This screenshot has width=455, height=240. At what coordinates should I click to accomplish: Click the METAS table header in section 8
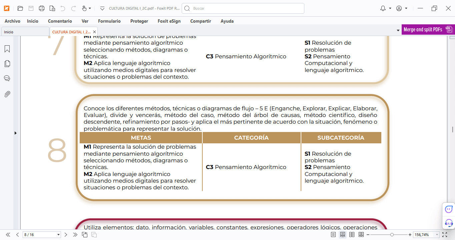click(x=141, y=138)
